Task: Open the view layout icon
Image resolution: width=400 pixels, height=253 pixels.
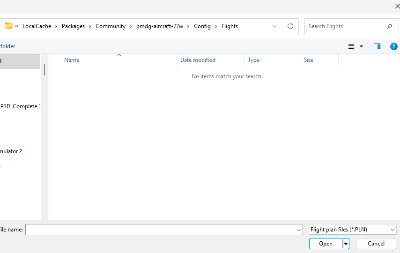Action: pyautogui.click(x=351, y=46)
